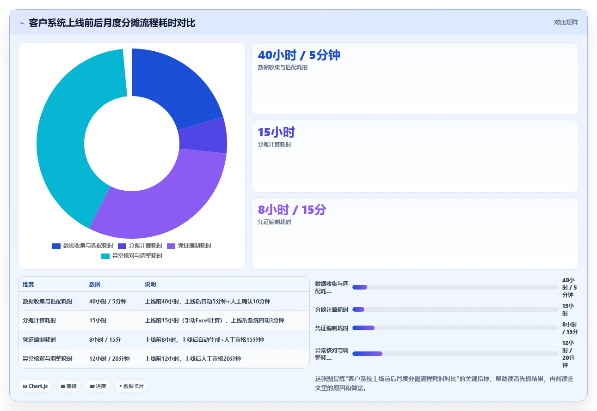Click cell 上线前40小时，上线后自动5分钟+人工确认10分钟
Viewport: 597px width, 411px height.
pos(208,302)
